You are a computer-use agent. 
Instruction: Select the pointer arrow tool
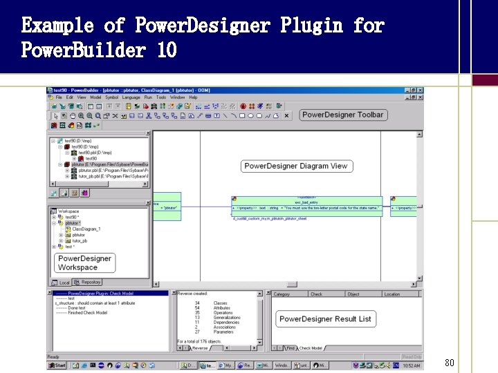click(56, 116)
